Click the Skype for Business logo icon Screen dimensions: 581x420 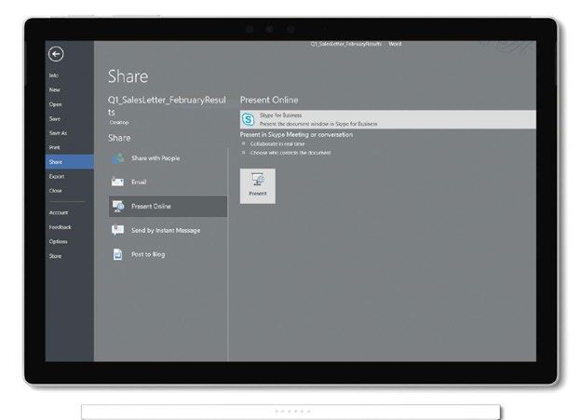pos(249,119)
